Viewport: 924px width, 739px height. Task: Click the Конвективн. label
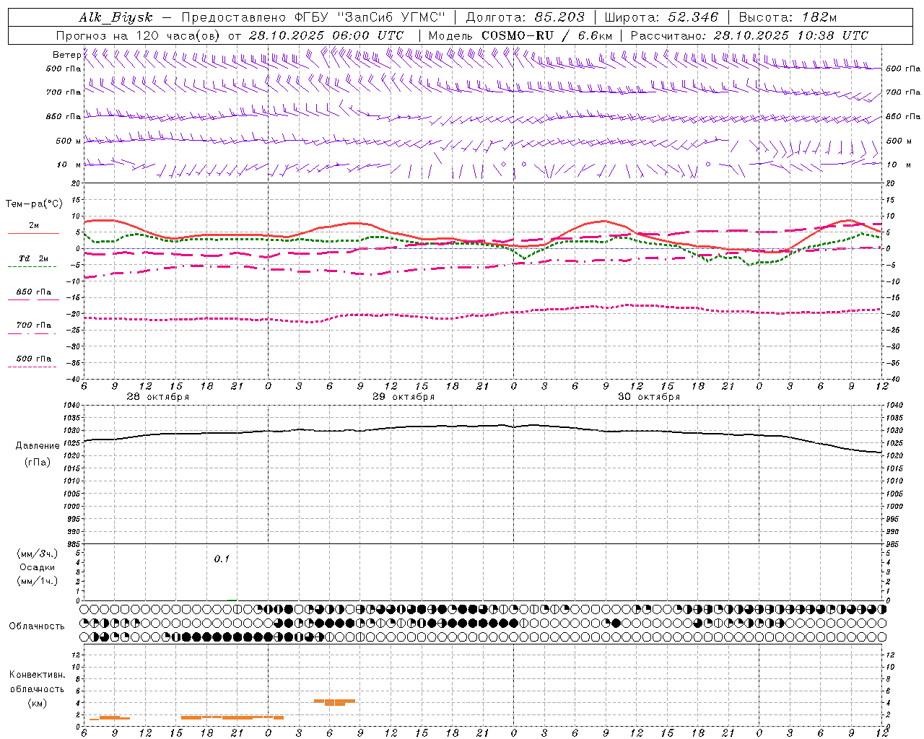(x=37, y=675)
